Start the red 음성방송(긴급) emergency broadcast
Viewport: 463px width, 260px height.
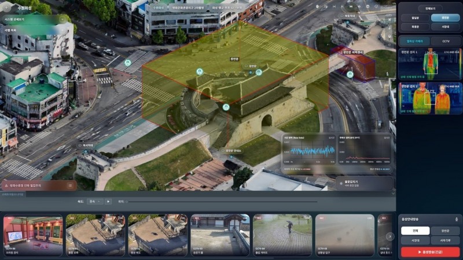point(430,252)
